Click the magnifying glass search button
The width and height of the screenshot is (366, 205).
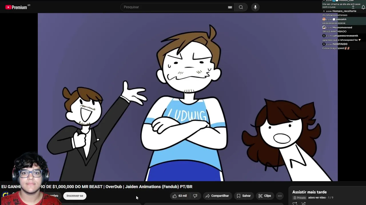[241, 7]
